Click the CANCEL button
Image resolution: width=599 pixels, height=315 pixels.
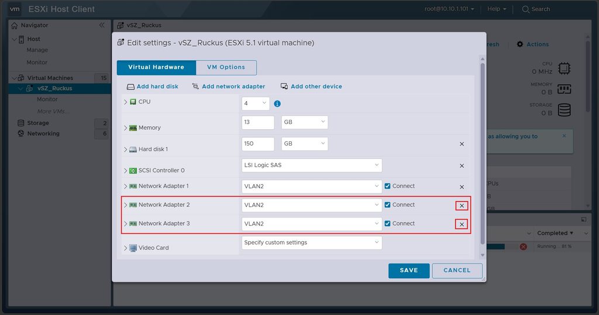pyautogui.click(x=457, y=271)
